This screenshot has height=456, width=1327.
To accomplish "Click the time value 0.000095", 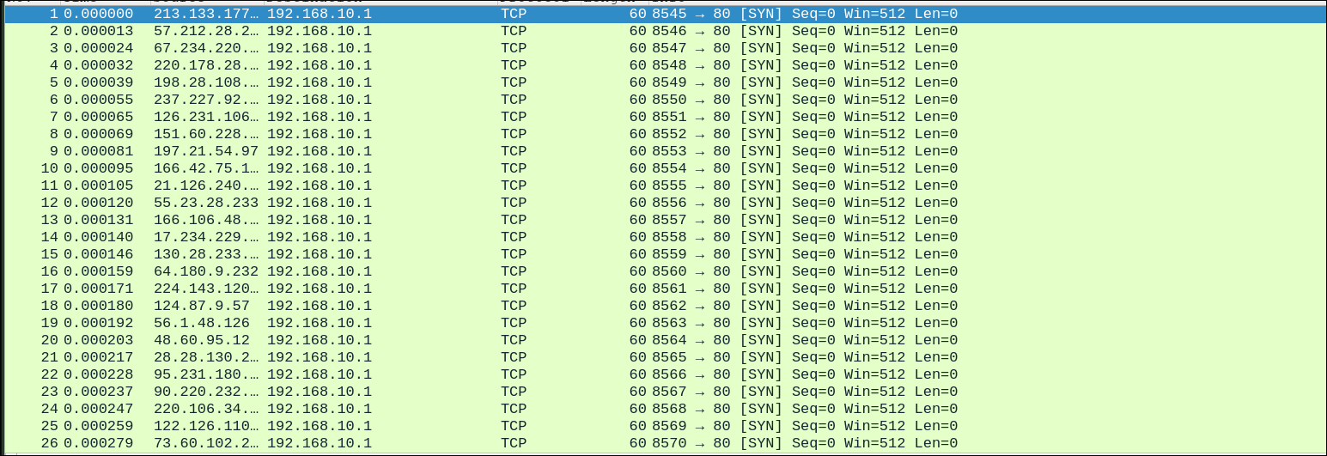I will pyautogui.click(x=98, y=168).
